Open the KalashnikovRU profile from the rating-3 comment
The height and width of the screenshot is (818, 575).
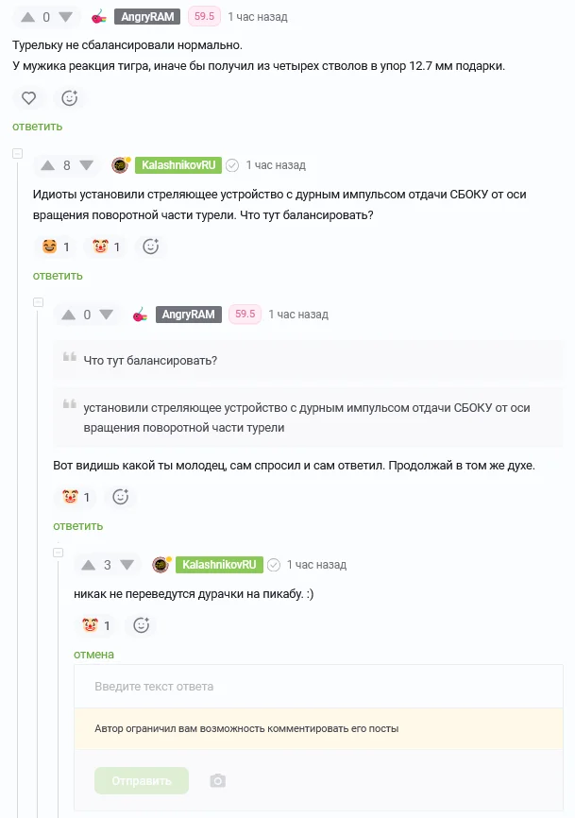pos(219,565)
